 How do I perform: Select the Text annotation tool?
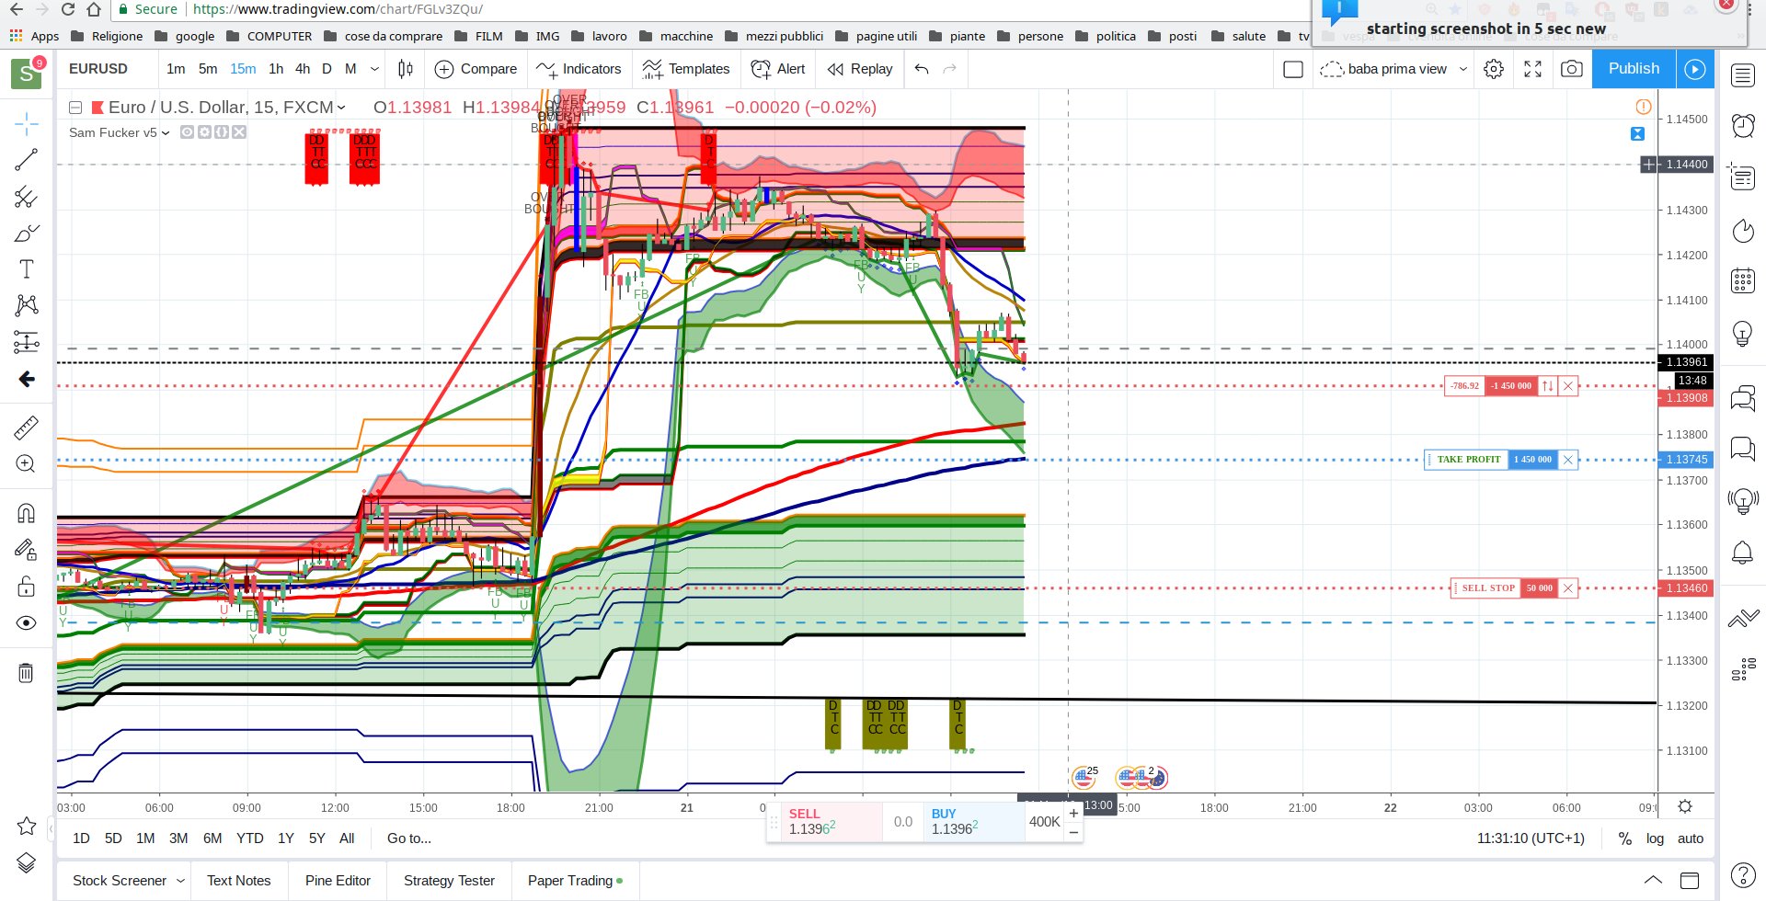pos(26,268)
